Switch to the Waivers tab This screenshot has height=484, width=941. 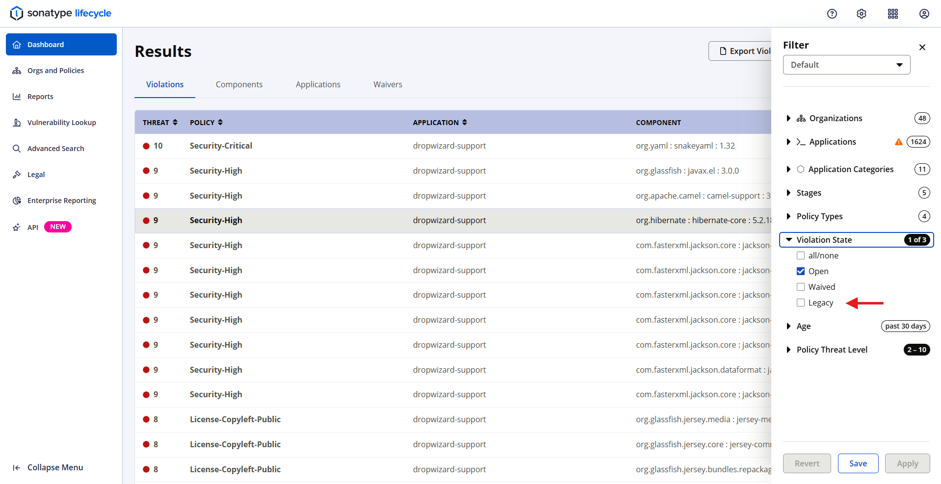point(388,84)
